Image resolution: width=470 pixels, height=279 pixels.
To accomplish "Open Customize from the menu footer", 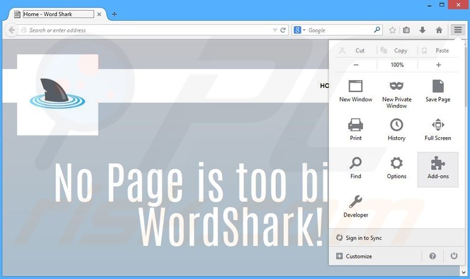I will 355,256.
